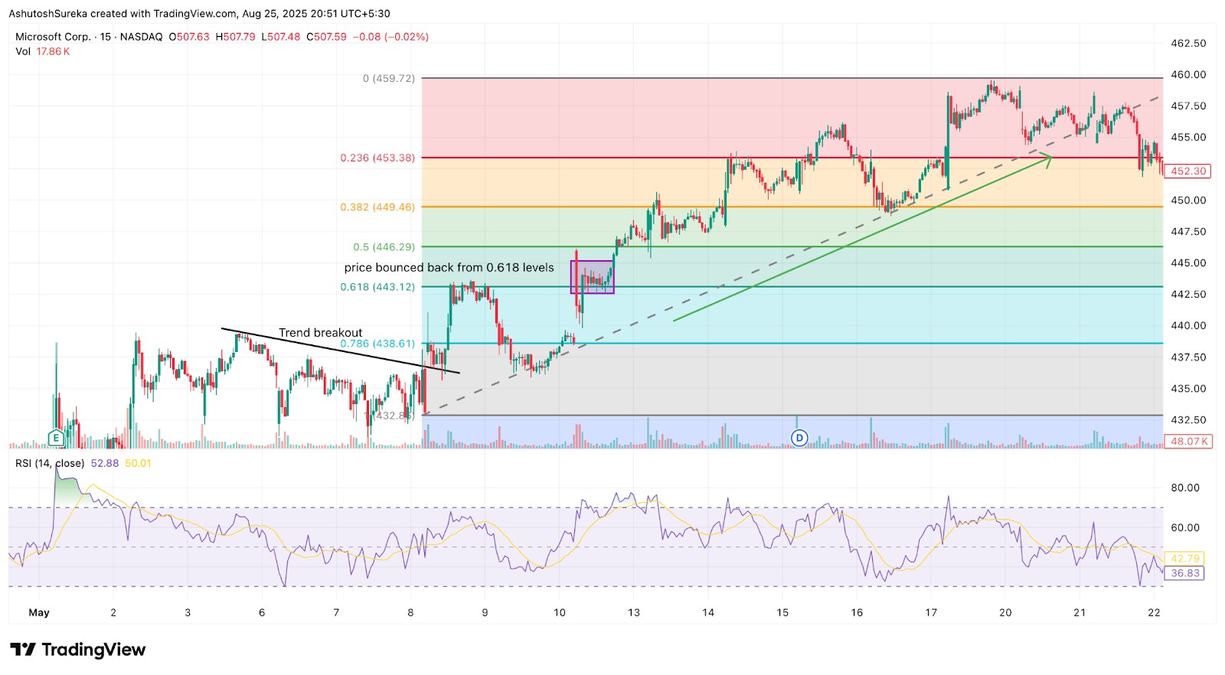
Task: Click the current price label 452.30
Action: (x=1188, y=171)
